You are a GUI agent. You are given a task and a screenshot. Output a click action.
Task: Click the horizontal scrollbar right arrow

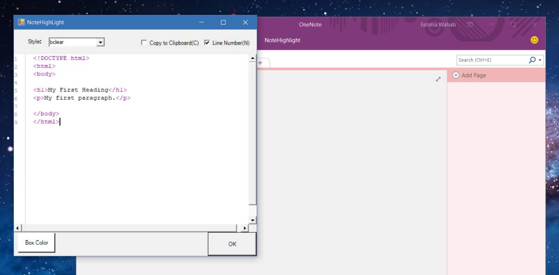tap(245, 228)
